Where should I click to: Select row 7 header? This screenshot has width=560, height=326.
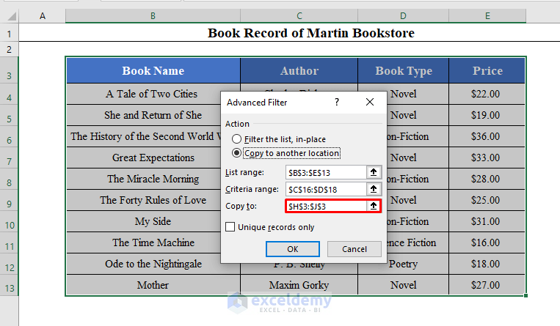[10, 158]
